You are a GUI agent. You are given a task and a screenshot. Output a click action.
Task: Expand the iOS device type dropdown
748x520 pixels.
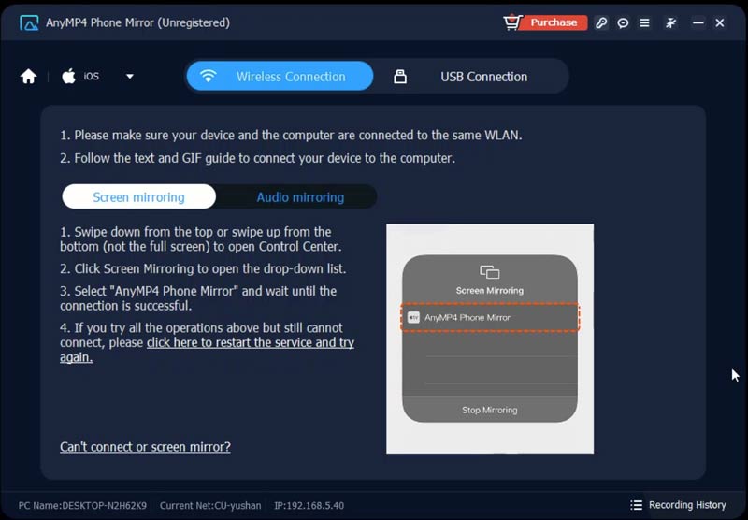129,77
